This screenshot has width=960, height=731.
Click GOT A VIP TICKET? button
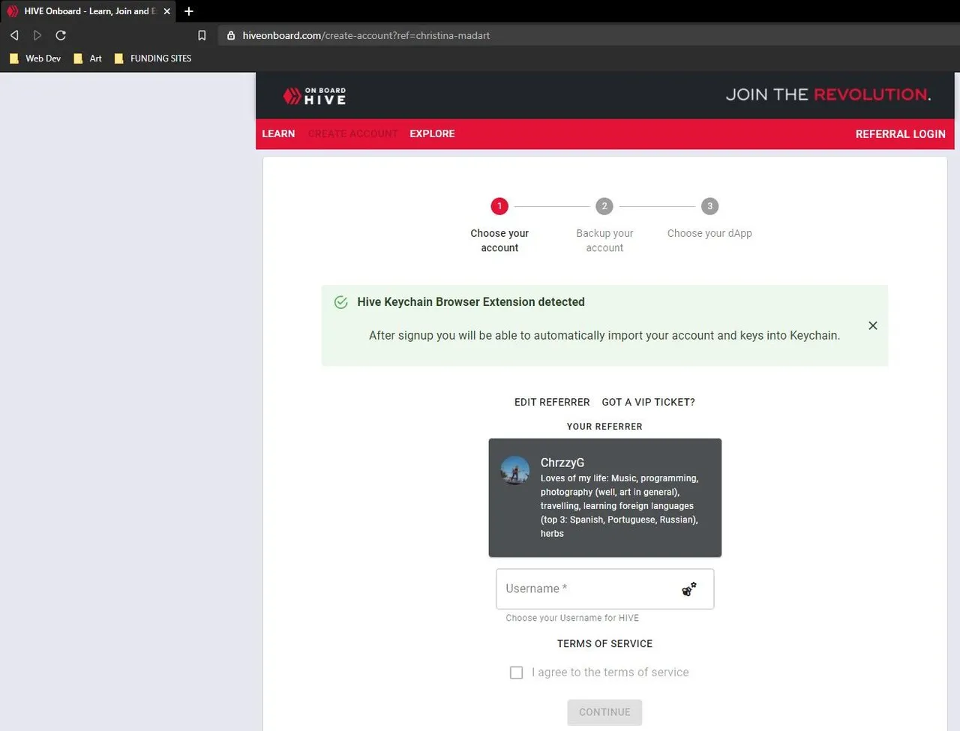648,402
